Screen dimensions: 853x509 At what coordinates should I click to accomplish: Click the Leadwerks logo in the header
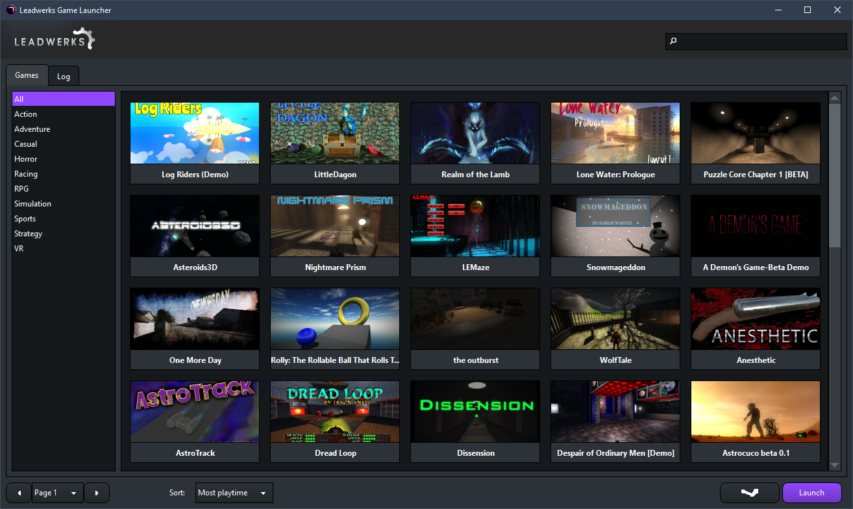(55, 40)
